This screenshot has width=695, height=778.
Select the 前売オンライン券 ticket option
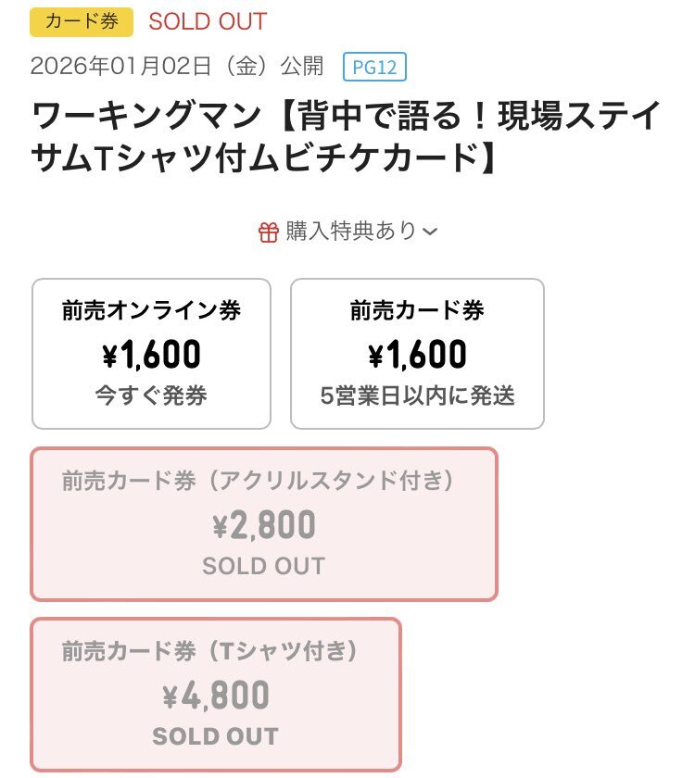[x=151, y=354]
